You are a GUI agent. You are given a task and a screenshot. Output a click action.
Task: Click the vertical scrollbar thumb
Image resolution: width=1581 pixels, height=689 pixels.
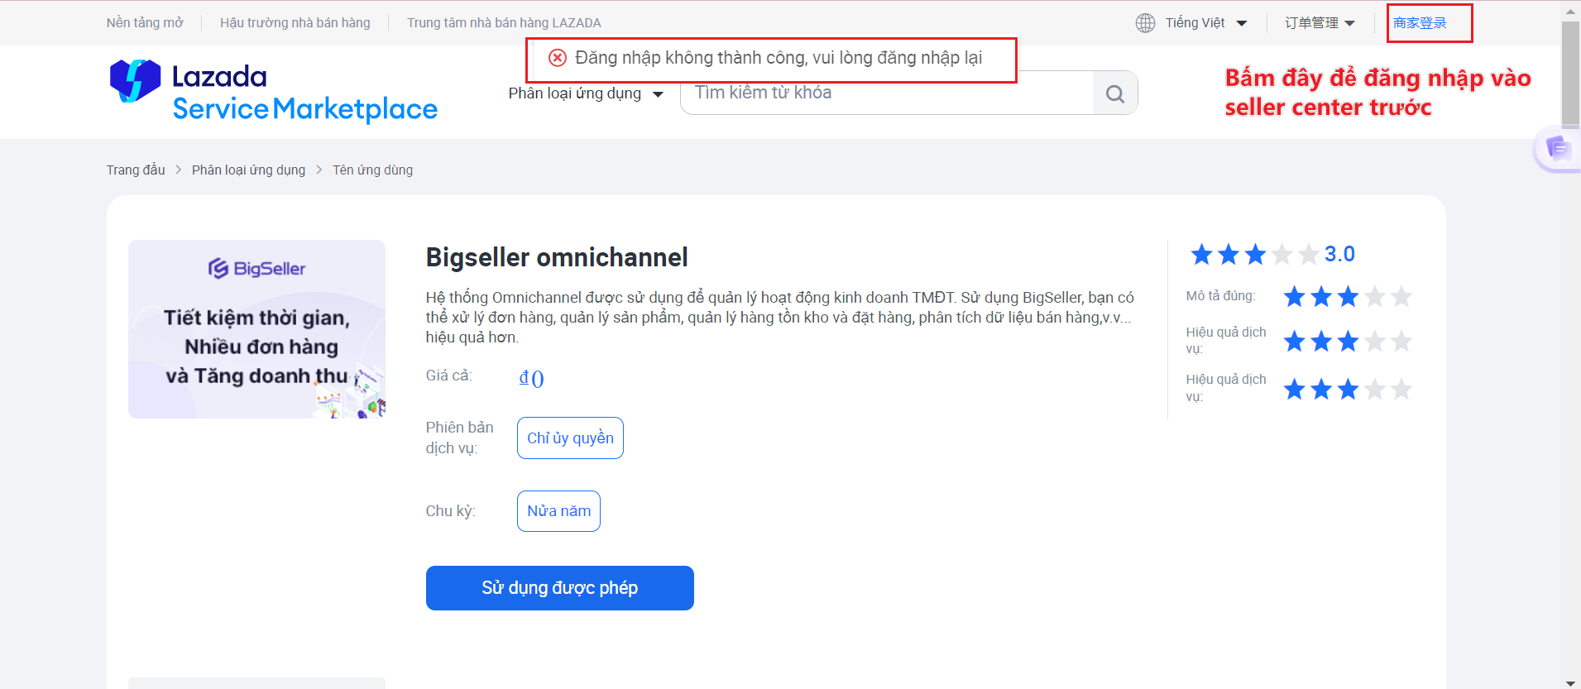(x=1570, y=74)
